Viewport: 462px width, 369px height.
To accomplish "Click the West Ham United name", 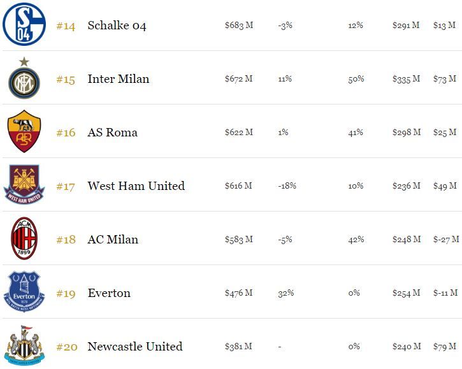I will (136, 186).
